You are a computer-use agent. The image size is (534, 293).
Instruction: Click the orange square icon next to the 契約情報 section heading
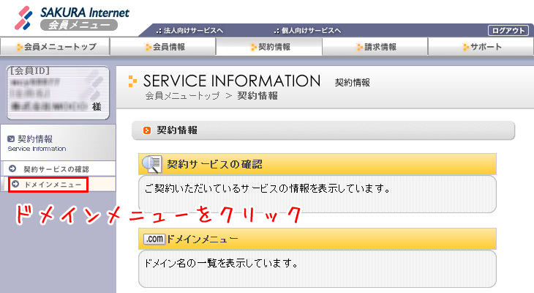147,130
